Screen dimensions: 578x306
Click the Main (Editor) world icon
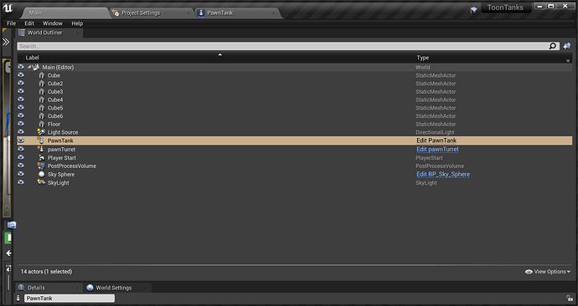tap(36, 67)
